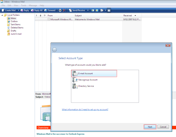Click the Reply All toolbar button
The width and height of the screenshot is (176, 137).
pos(37,10)
